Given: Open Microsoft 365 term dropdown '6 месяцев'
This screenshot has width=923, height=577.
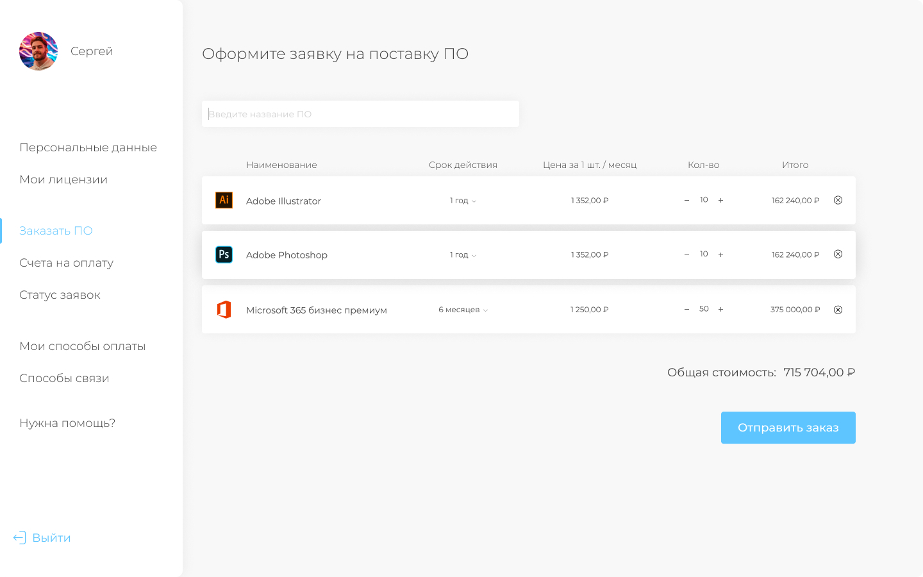Looking at the screenshot, I should point(463,310).
